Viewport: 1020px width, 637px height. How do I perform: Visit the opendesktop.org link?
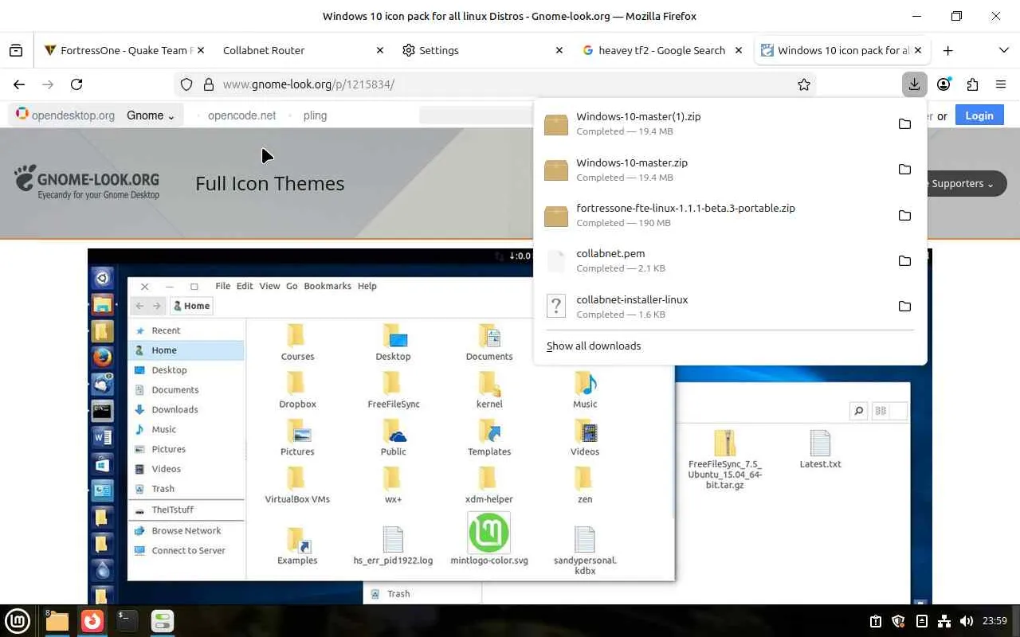pos(65,115)
